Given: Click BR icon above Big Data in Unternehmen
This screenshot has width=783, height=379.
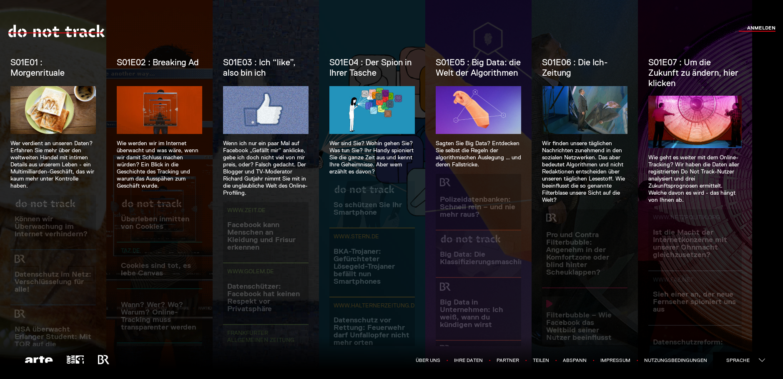Looking at the screenshot, I should point(445,287).
